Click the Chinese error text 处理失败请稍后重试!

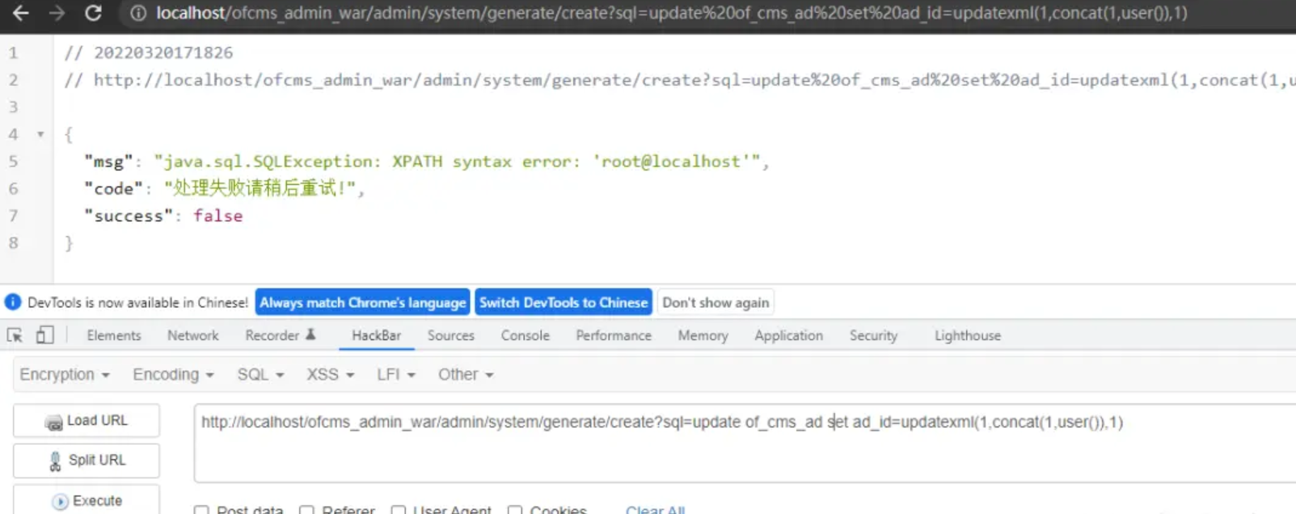click(260, 188)
